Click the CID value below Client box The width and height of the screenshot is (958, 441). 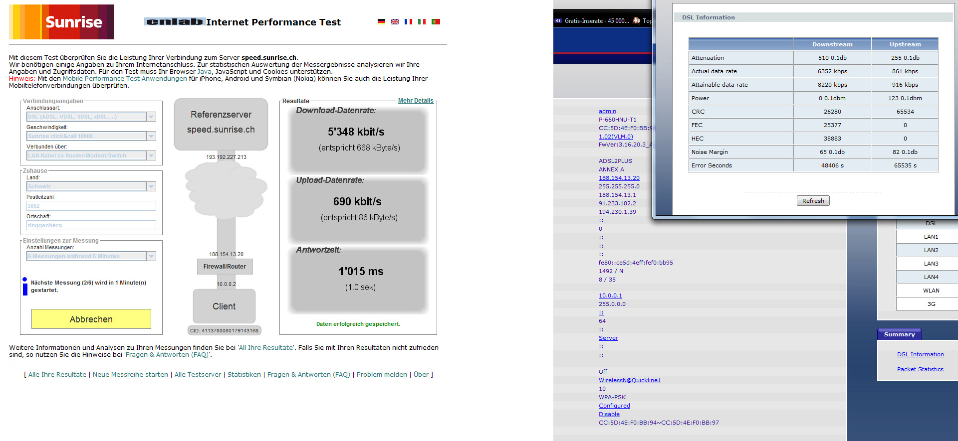(x=225, y=330)
